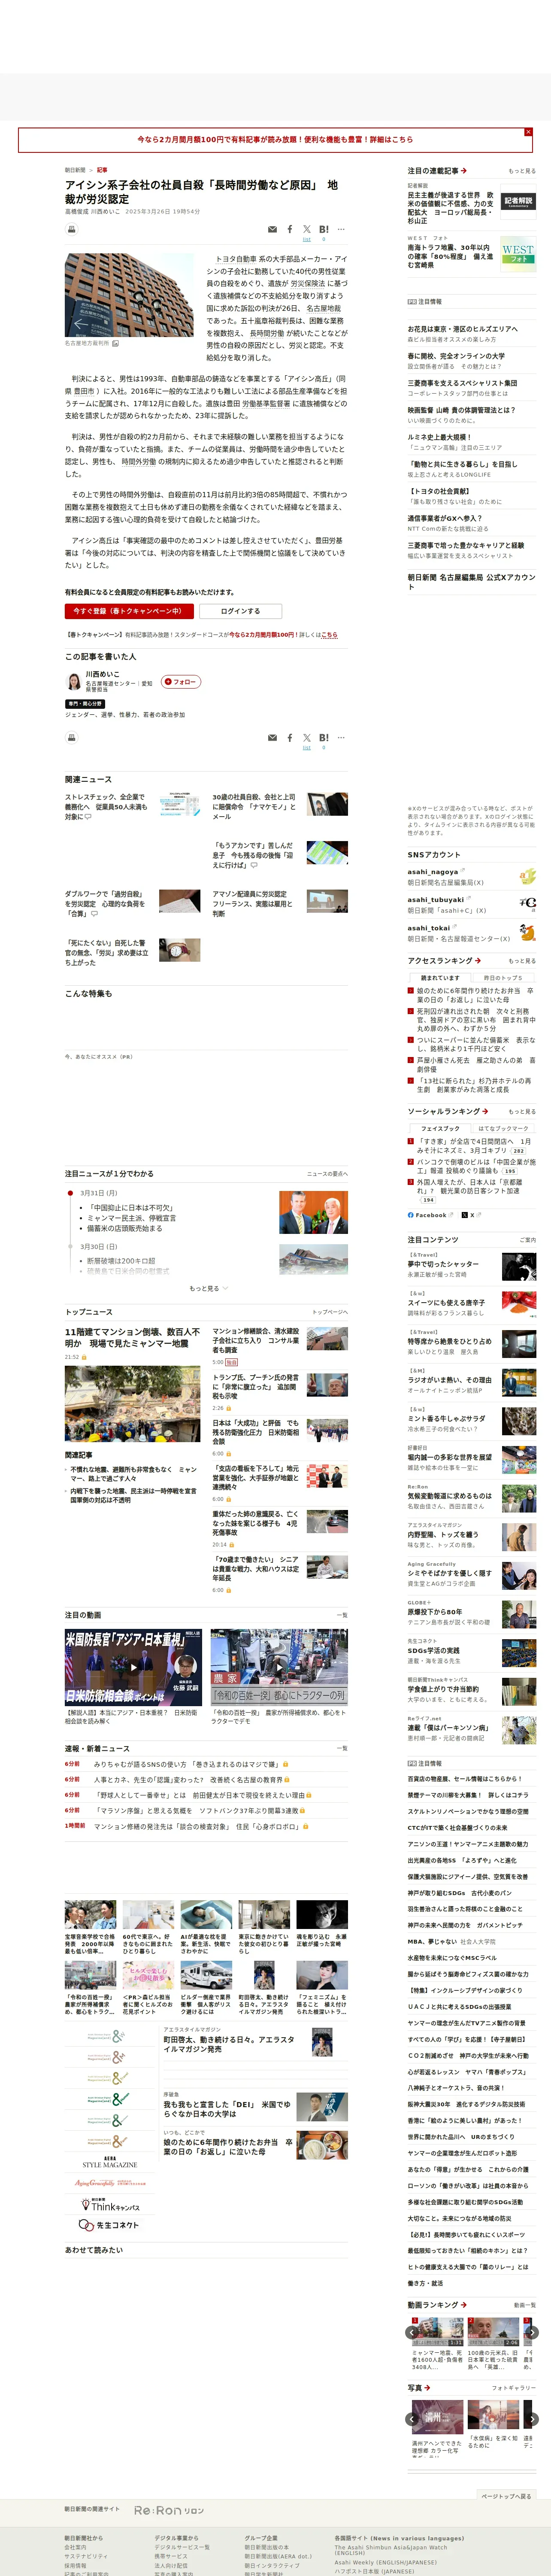Screen dimensions: 551x2576
Task: Click the print icon under the article headline
Action: coord(71,229)
